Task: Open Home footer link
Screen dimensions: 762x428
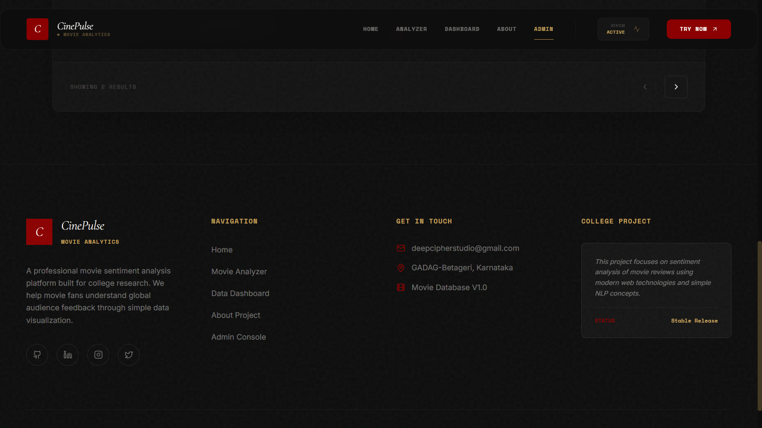Action: (222, 250)
